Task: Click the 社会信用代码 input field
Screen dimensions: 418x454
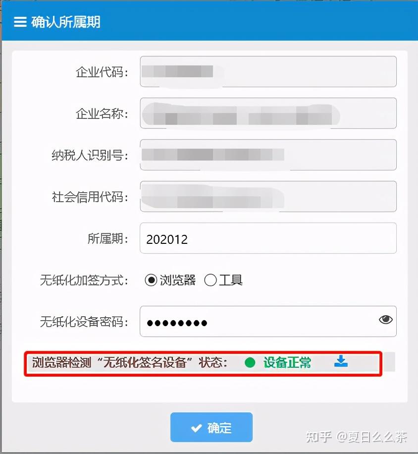Action: tap(268, 197)
